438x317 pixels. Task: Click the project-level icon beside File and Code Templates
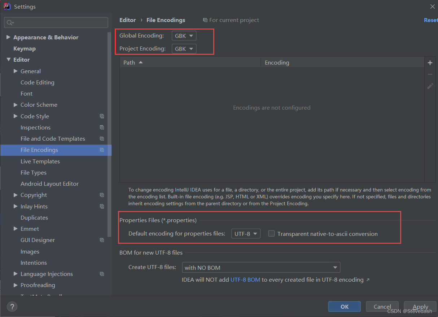coord(102,139)
